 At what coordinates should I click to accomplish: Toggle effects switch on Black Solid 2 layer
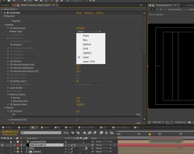coord(74,145)
